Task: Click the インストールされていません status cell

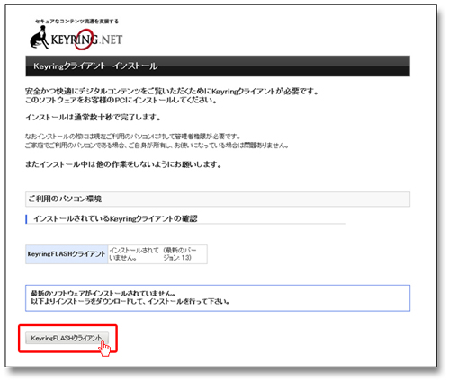Action: point(134,254)
